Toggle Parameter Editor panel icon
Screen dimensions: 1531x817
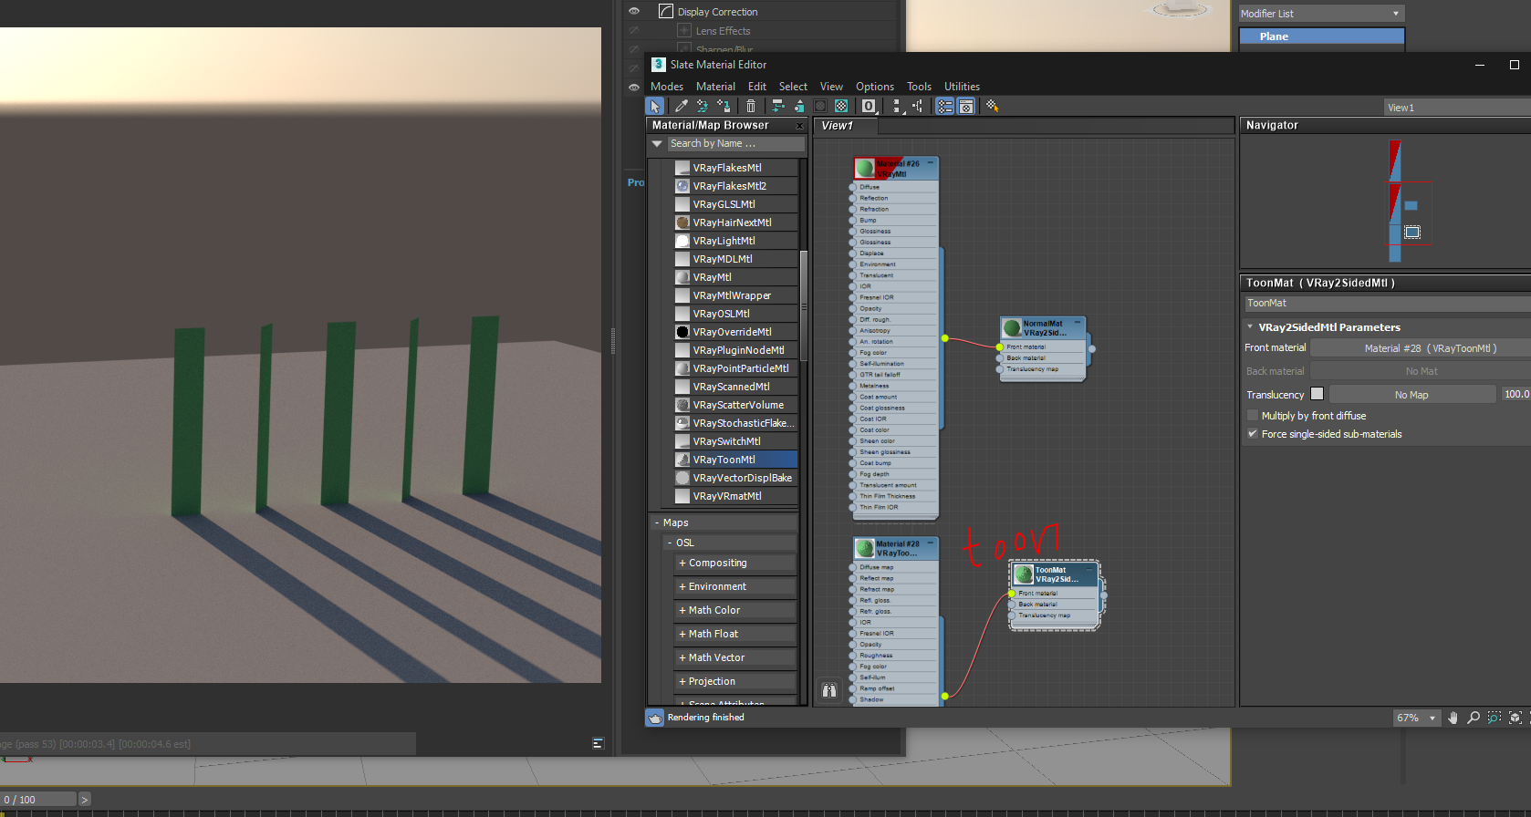click(966, 107)
